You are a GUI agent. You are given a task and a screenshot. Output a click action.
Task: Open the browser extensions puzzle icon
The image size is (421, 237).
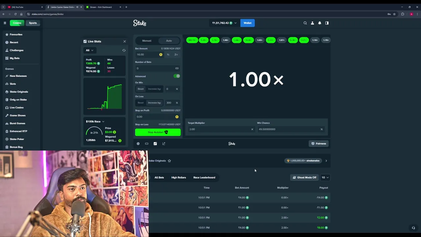pos(403,14)
